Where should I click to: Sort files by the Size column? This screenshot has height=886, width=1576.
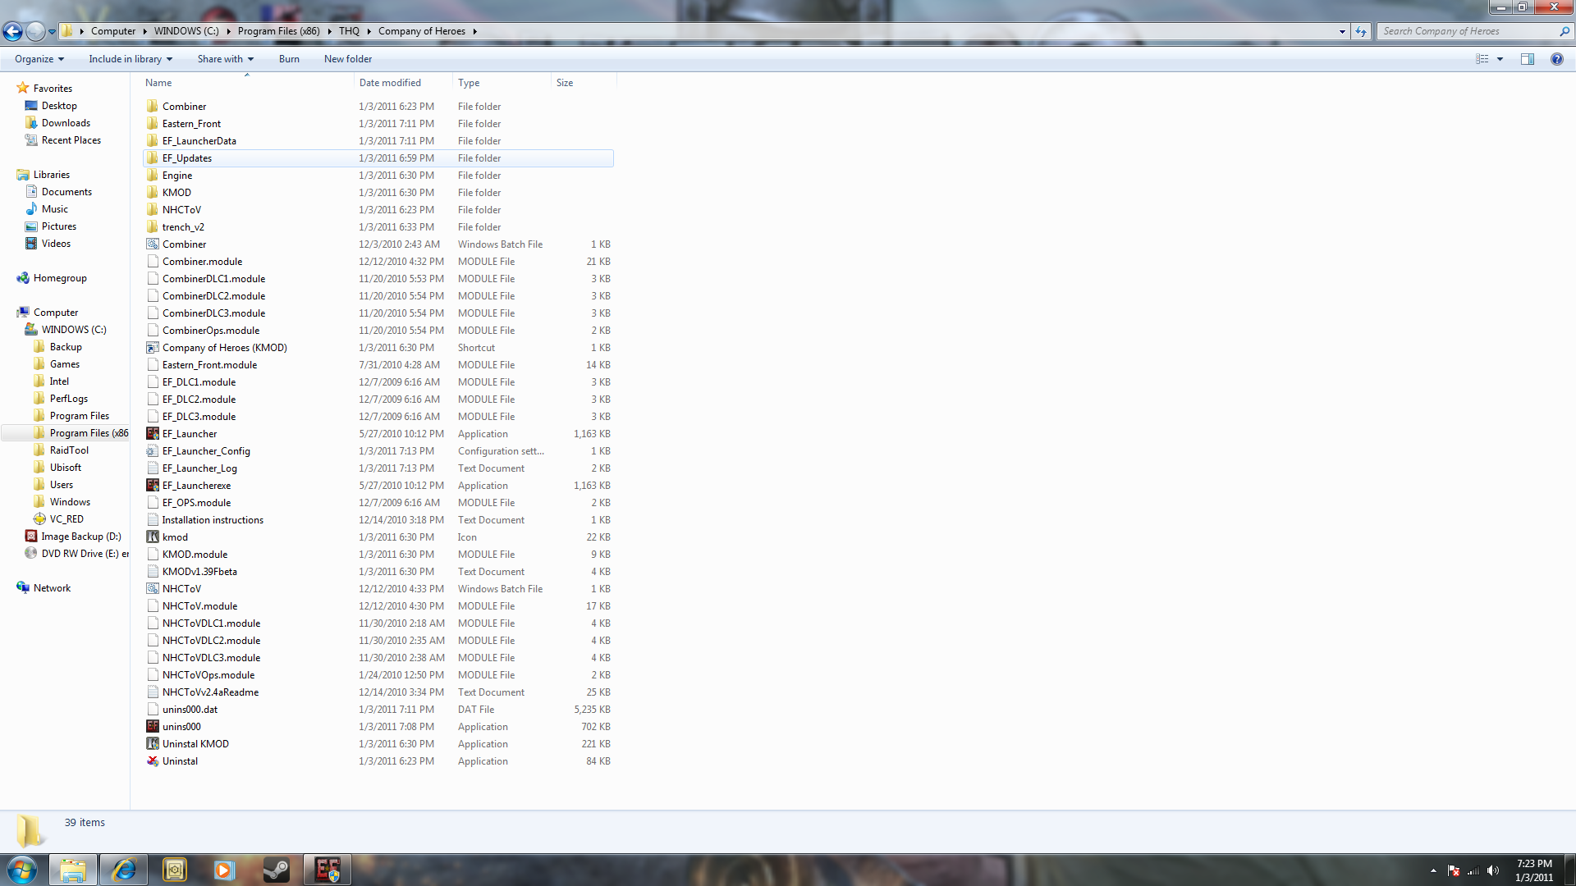pyautogui.click(x=584, y=83)
